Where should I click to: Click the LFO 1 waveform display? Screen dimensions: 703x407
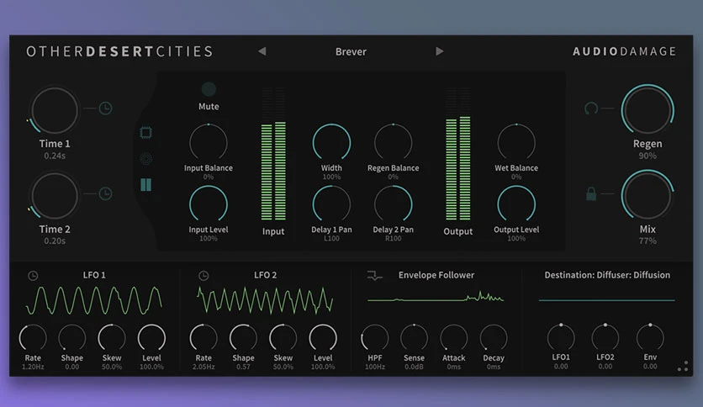pos(94,300)
